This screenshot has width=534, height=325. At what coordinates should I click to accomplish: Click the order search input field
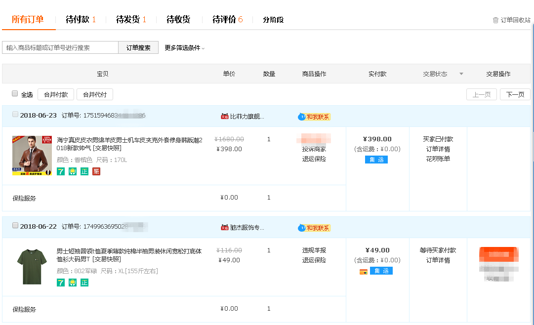click(60, 48)
